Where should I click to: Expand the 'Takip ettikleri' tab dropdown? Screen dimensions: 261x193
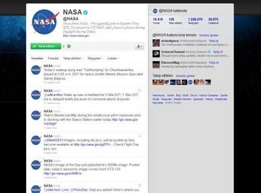coord(73,58)
